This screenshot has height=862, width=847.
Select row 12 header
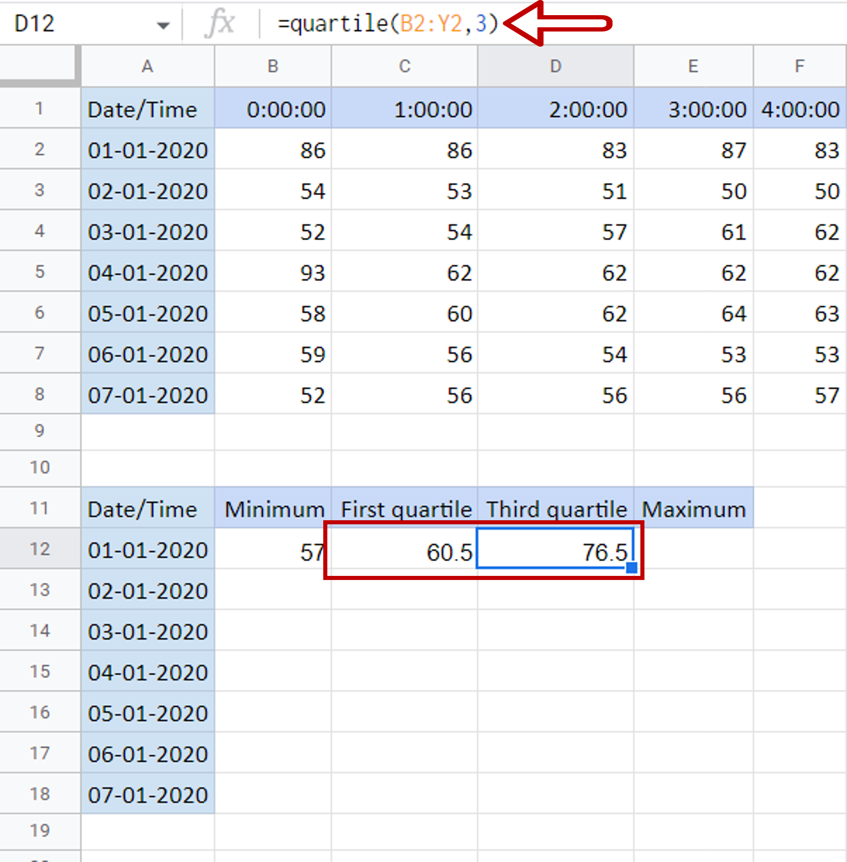40,548
